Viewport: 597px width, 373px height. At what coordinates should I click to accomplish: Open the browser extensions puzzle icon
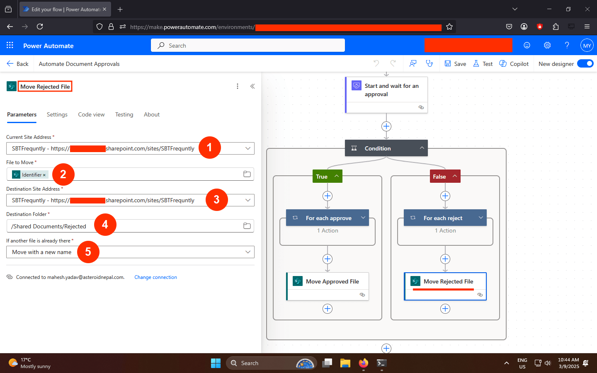556,27
